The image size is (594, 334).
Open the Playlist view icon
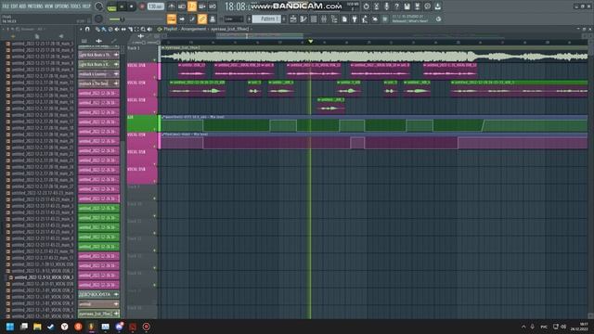click(x=293, y=19)
